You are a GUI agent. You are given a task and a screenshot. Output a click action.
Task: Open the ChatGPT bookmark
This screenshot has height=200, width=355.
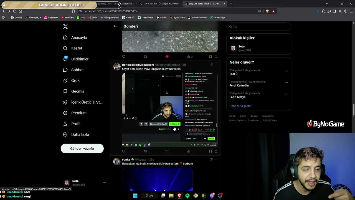point(128,17)
